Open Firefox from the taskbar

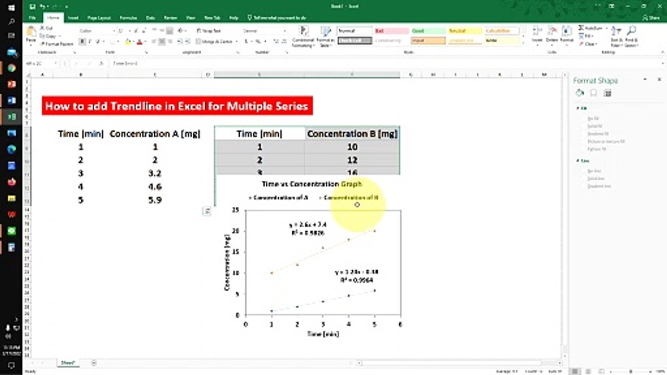click(11, 182)
